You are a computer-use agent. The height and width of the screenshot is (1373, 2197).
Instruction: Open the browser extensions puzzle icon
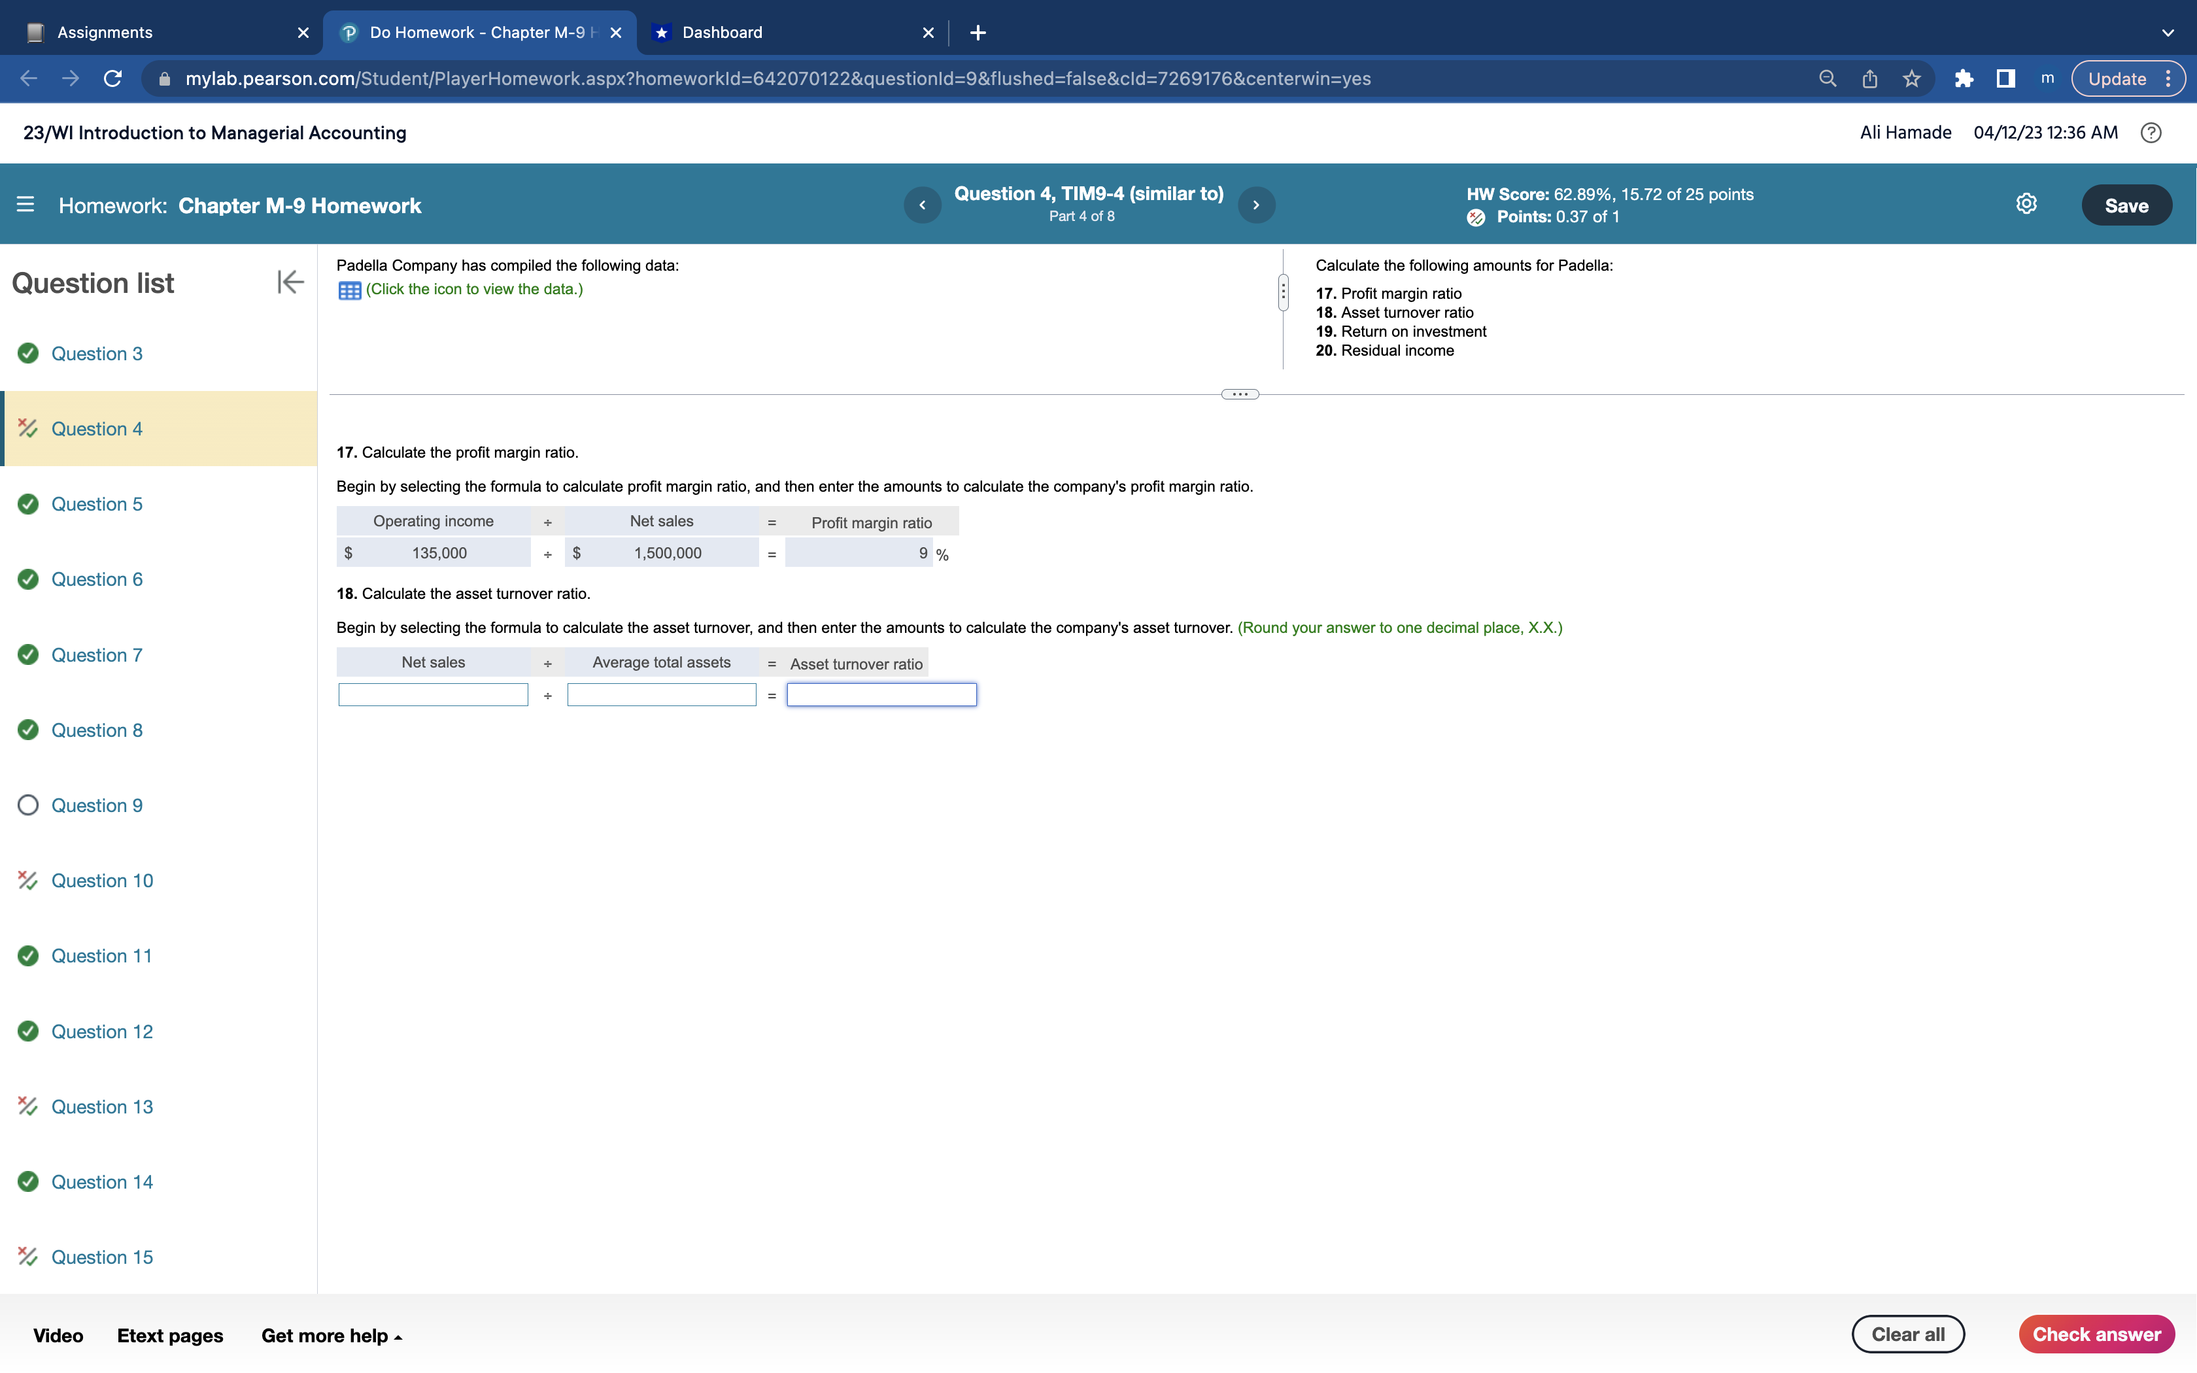[x=1963, y=79]
